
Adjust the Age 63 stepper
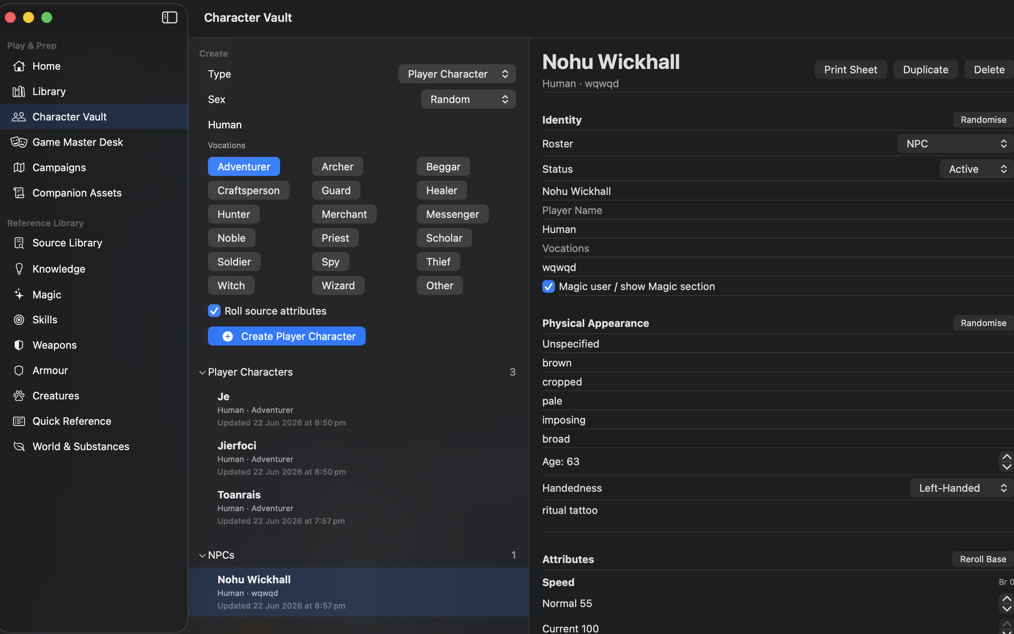pos(1006,462)
